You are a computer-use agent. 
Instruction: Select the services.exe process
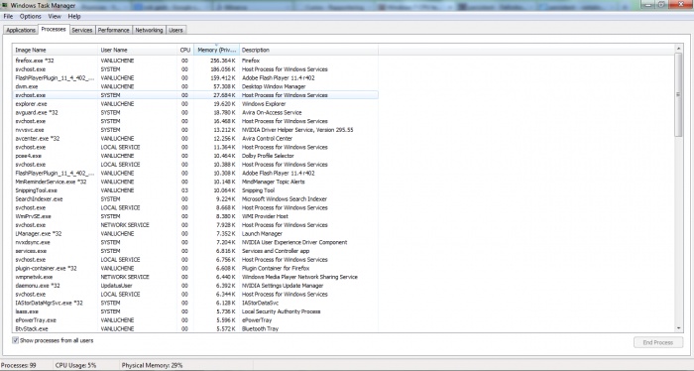195,251
